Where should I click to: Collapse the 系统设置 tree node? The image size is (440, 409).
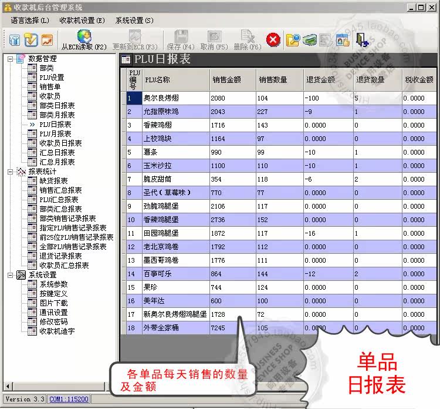pos(10,275)
